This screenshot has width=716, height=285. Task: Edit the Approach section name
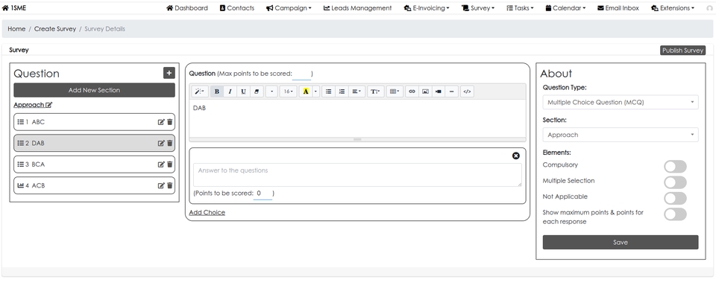point(49,105)
